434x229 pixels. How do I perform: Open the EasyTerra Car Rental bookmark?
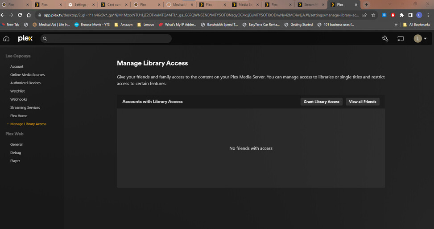point(261,25)
